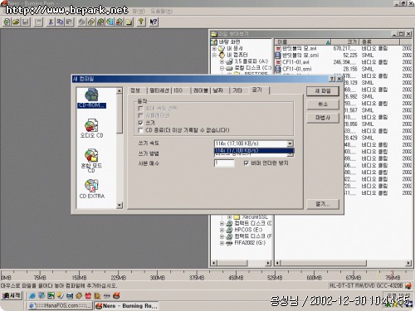Click the CD info toolbar icon with blue 'i'

pyautogui.click(x=110, y=22)
